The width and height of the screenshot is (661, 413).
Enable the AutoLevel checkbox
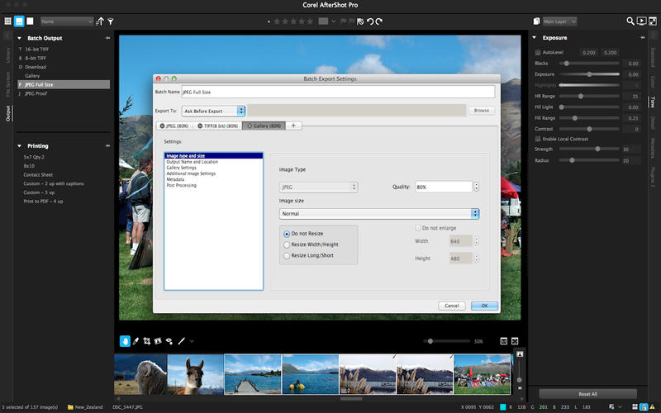point(539,52)
